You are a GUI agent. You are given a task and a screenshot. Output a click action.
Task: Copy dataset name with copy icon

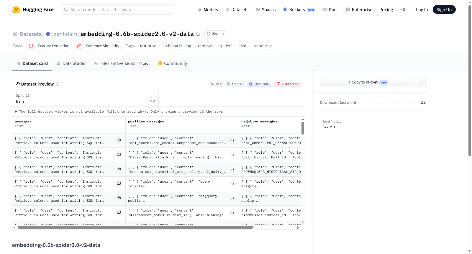tap(198, 34)
